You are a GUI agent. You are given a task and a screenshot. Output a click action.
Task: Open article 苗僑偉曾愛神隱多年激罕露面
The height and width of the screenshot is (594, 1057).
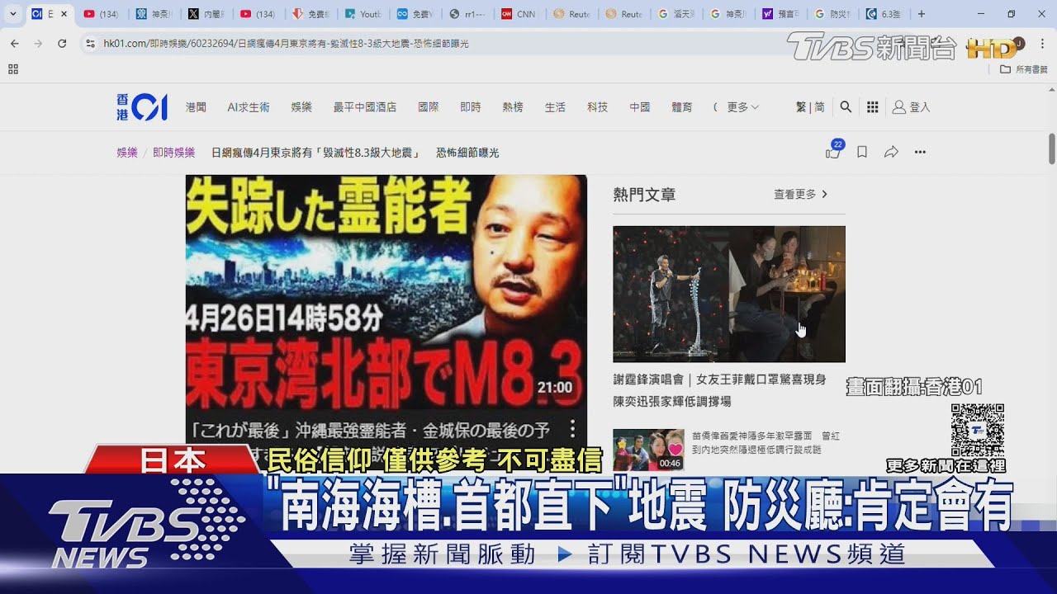[x=765, y=442]
